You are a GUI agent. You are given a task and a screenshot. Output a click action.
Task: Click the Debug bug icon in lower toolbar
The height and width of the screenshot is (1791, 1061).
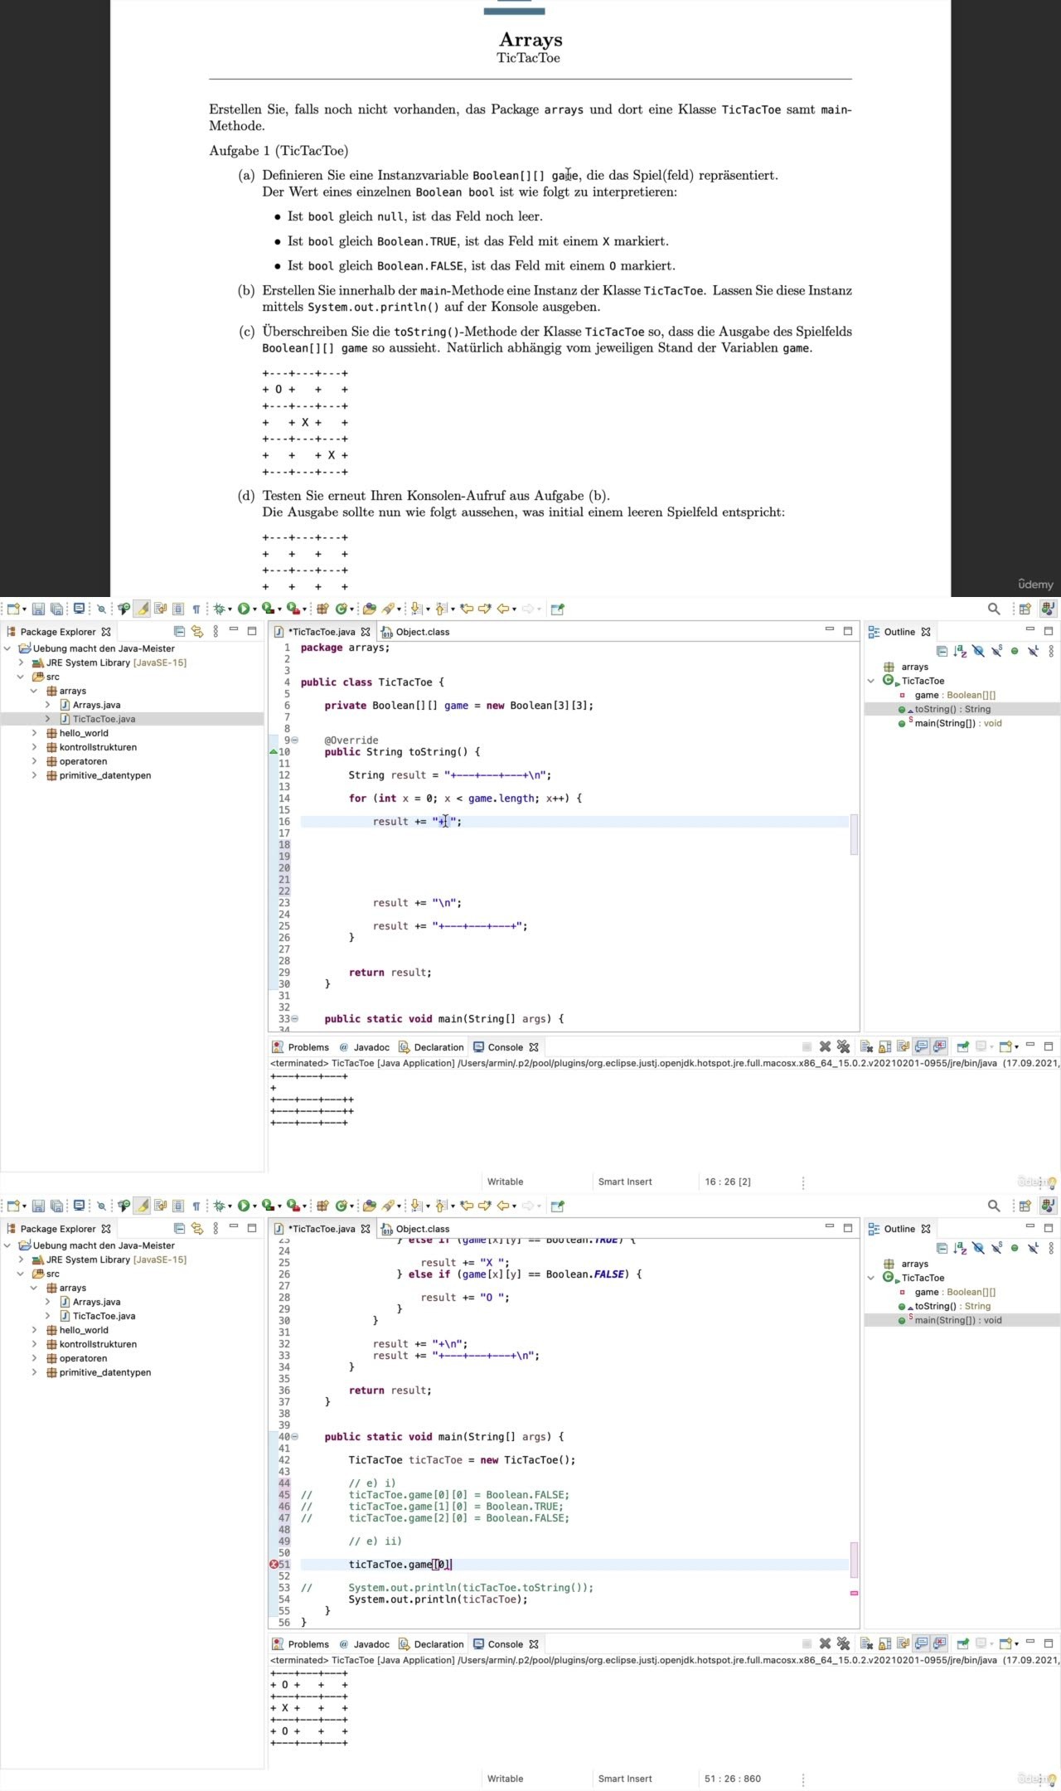[219, 1206]
